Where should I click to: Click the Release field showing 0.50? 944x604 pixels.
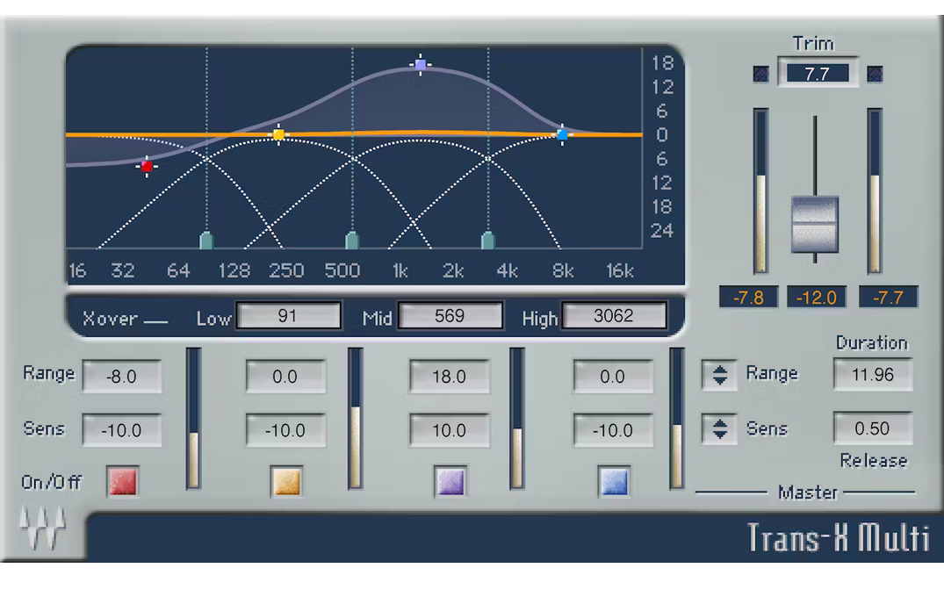(873, 428)
